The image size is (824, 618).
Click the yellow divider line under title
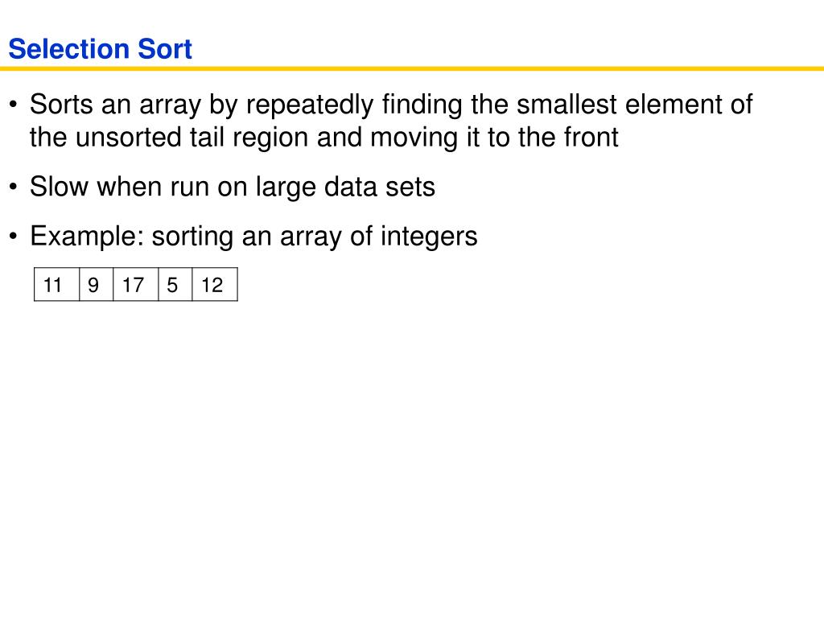click(x=412, y=68)
